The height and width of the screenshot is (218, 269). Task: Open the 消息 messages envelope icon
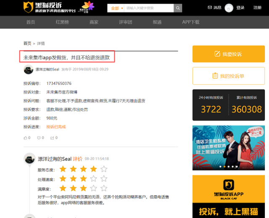click(x=210, y=8)
